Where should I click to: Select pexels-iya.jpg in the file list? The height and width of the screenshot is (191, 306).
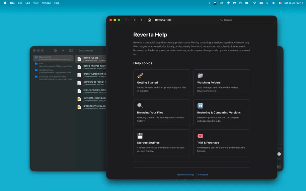pos(91,59)
